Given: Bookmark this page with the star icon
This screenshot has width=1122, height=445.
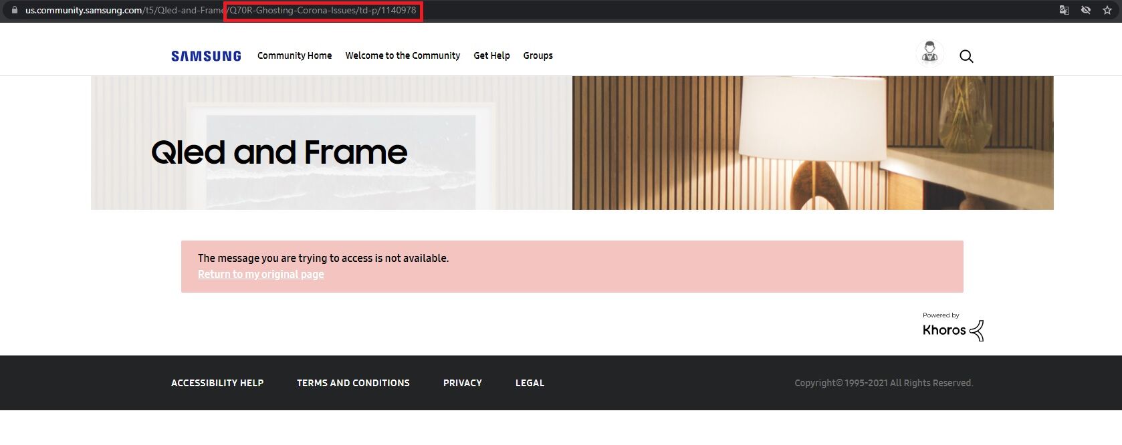Looking at the screenshot, I should pos(1107,10).
